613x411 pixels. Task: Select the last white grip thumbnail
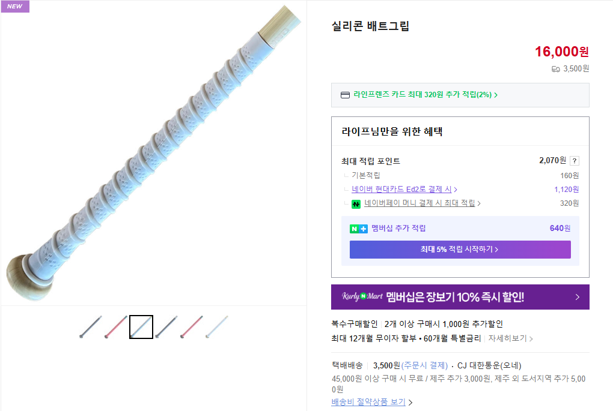[217, 327]
